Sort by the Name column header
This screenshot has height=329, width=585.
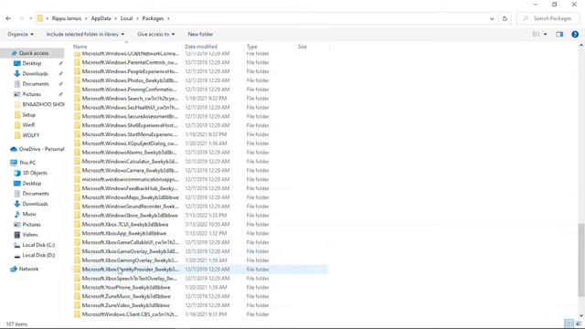tap(80, 47)
